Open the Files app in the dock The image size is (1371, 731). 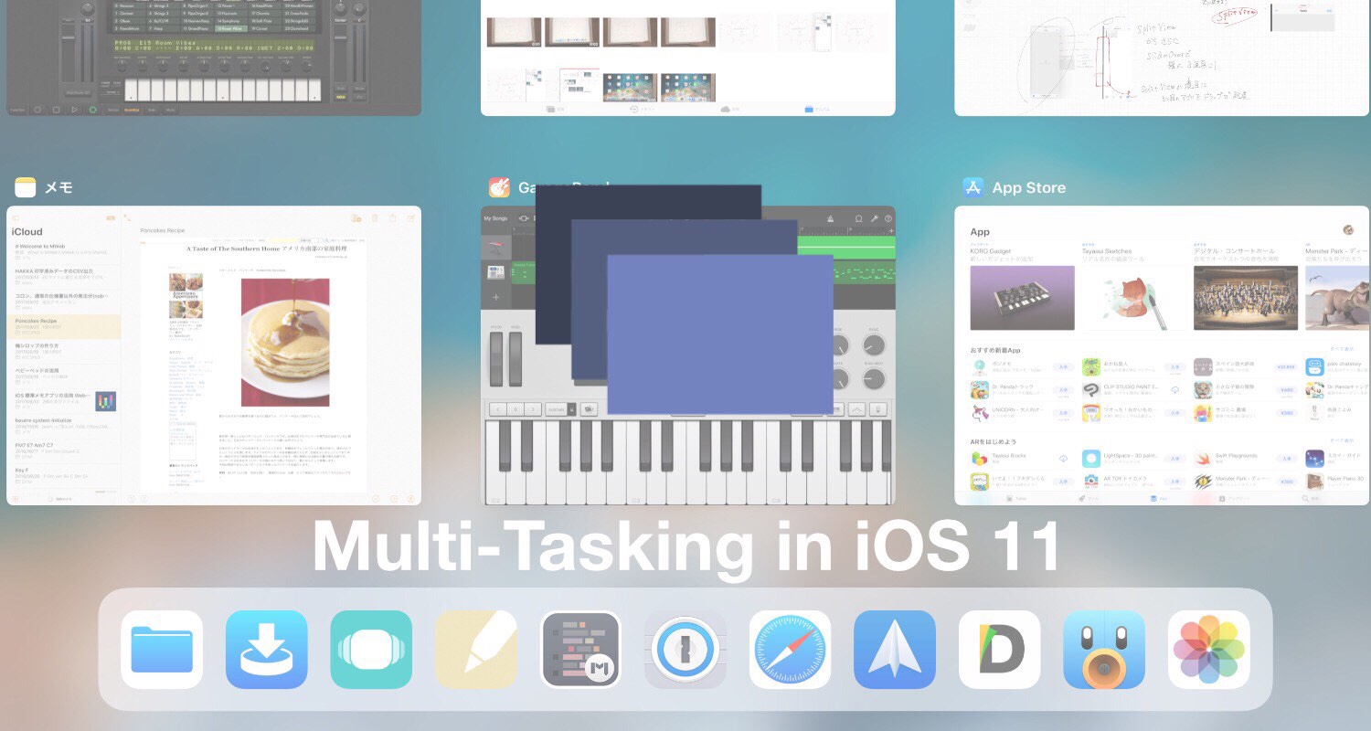[x=162, y=650]
